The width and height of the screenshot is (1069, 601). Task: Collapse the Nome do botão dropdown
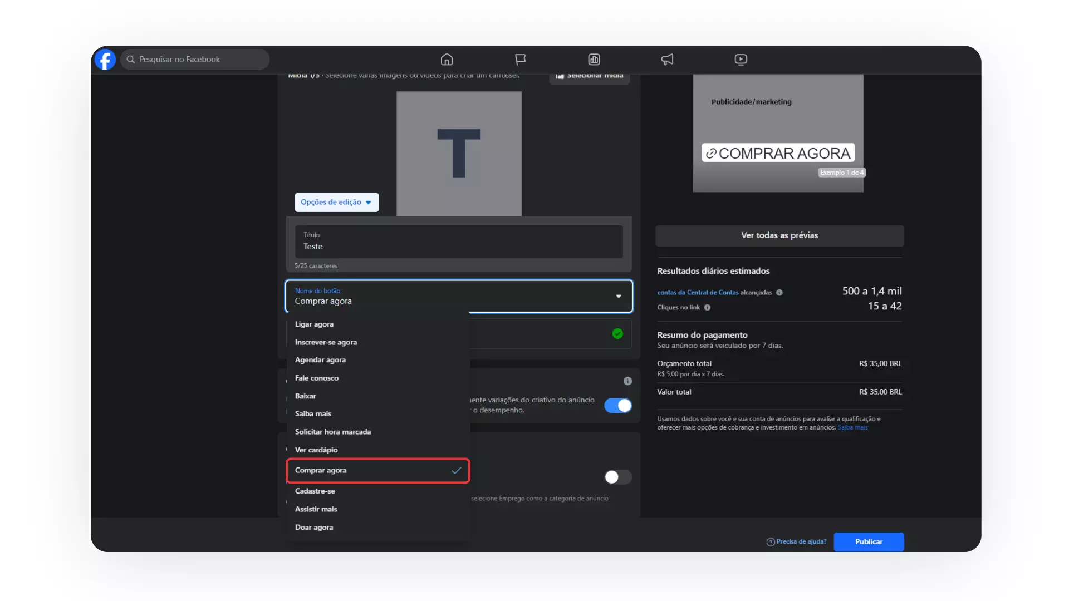point(618,297)
